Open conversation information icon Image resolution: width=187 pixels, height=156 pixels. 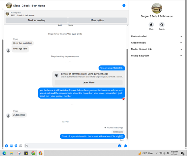click(124, 5)
